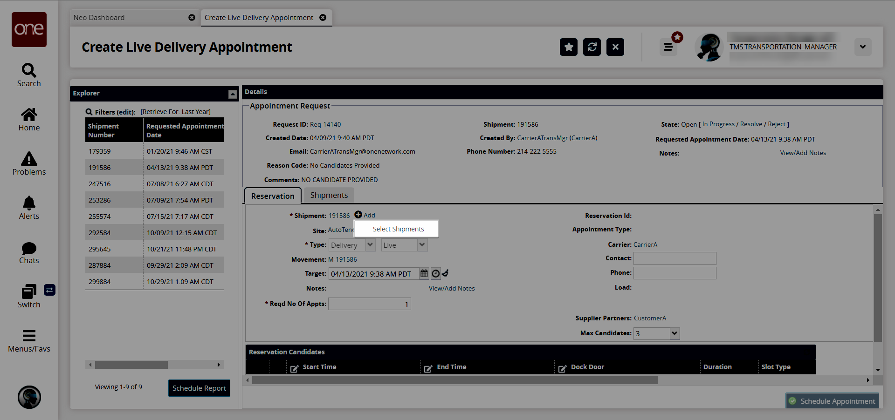895x420 pixels.
Task: Open the user profile dropdown arrow
Action: [x=862, y=47]
